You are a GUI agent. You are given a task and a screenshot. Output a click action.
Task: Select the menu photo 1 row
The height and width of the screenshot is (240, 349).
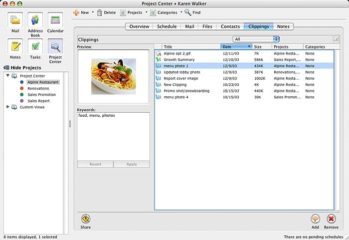pyautogui.click(x=244, y=66)
